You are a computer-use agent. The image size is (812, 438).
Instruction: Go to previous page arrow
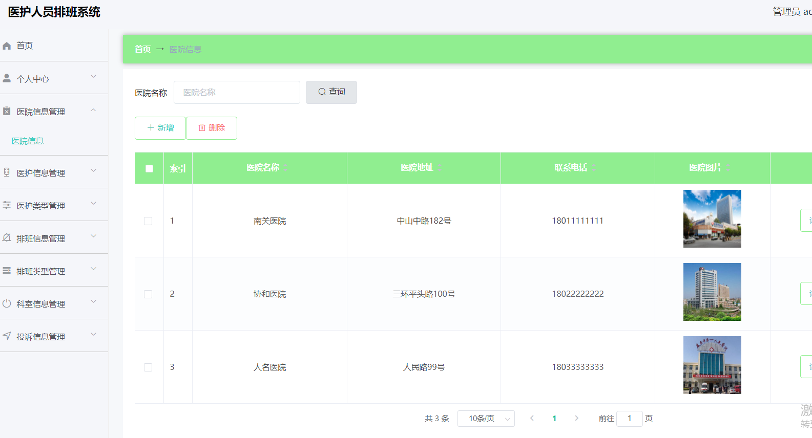[x=532, y=418]
